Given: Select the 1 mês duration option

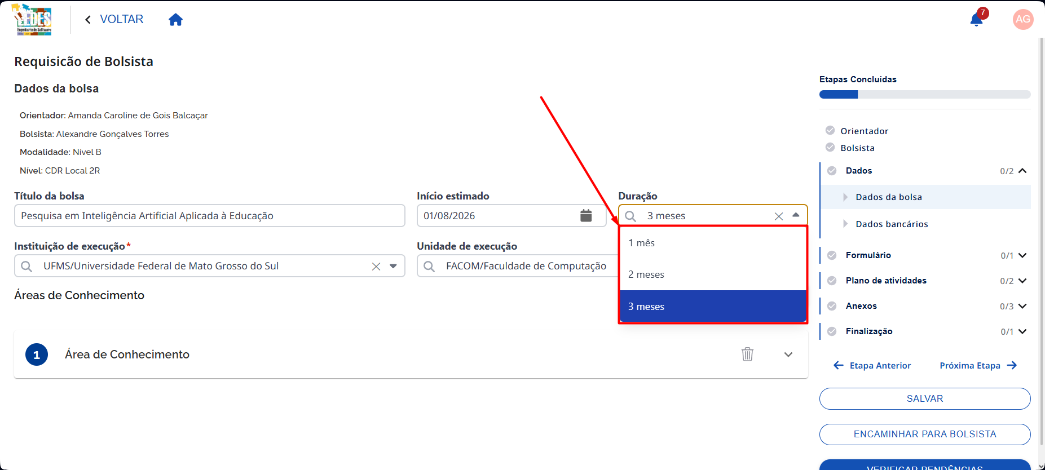Looking at the screenshot, I should point(713,243).
